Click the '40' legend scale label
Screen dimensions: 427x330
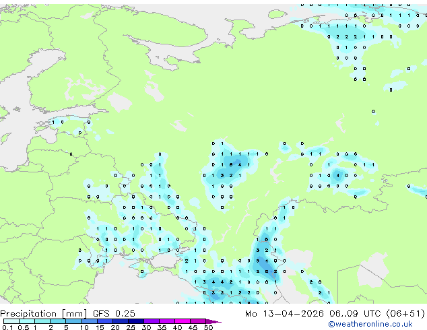177,327
